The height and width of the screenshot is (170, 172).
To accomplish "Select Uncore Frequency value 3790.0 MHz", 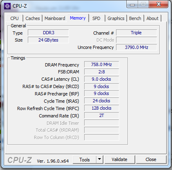I will point(136,47).
